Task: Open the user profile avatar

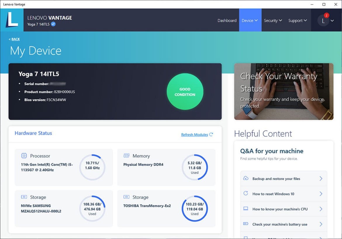Action: point(323,21)
